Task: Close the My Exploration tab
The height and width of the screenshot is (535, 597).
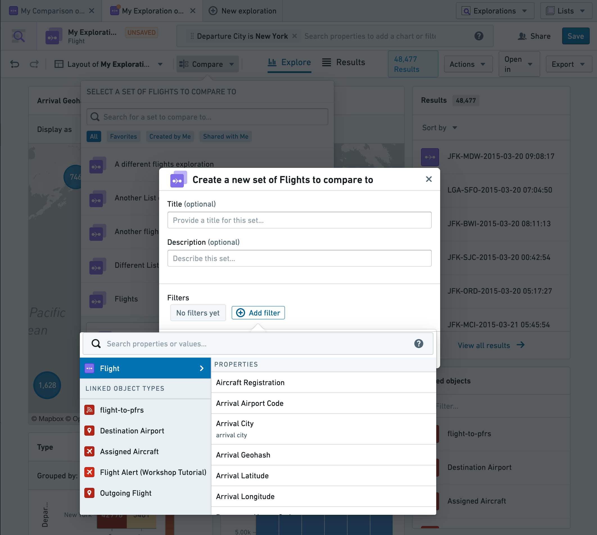Action: (x=193, y=11)
